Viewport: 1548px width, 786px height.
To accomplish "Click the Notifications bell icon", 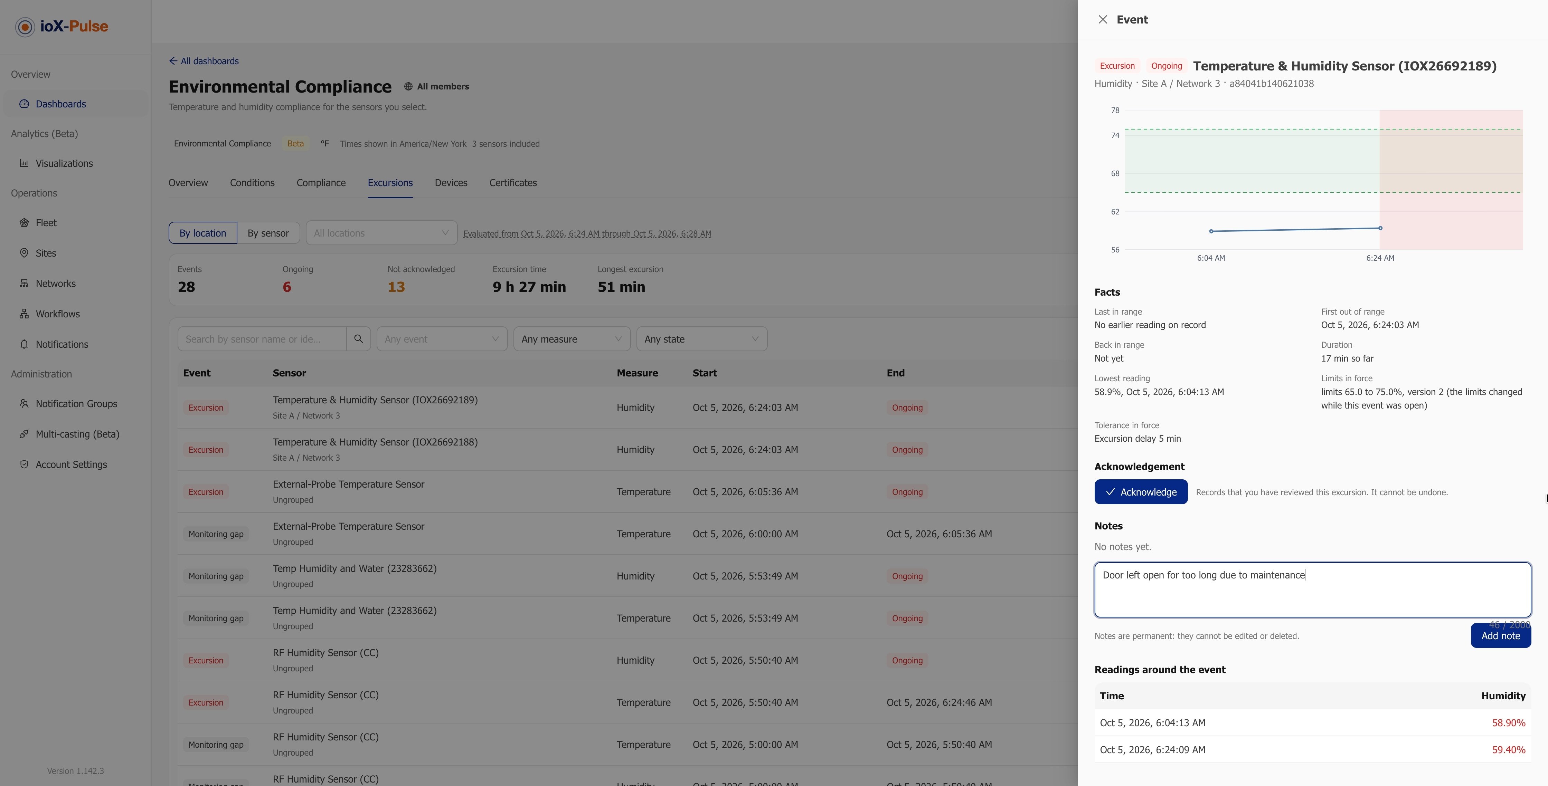I will point(24,344).
